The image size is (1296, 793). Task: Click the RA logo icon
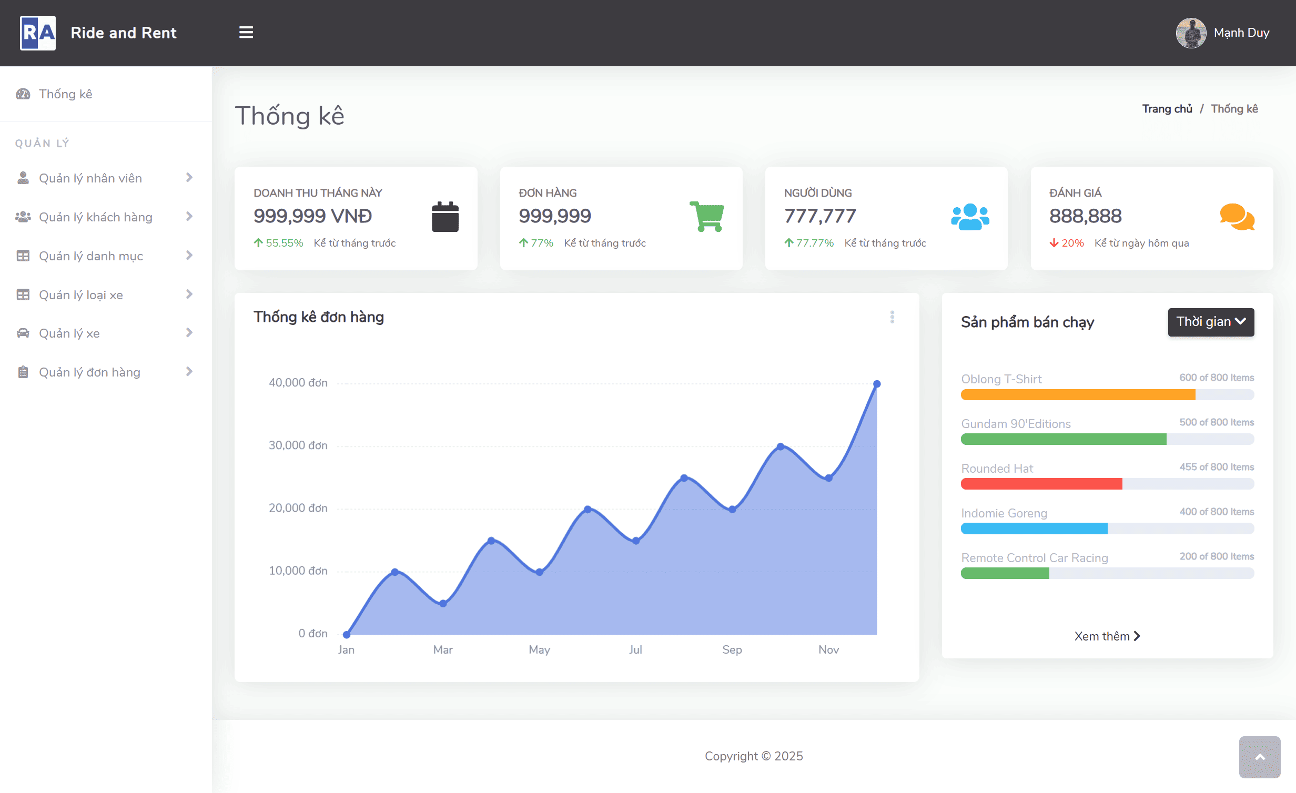click(37, 33)
